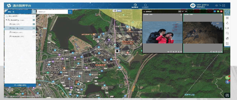Close the left video feed tile
The image size is (237, 100).
181,15
